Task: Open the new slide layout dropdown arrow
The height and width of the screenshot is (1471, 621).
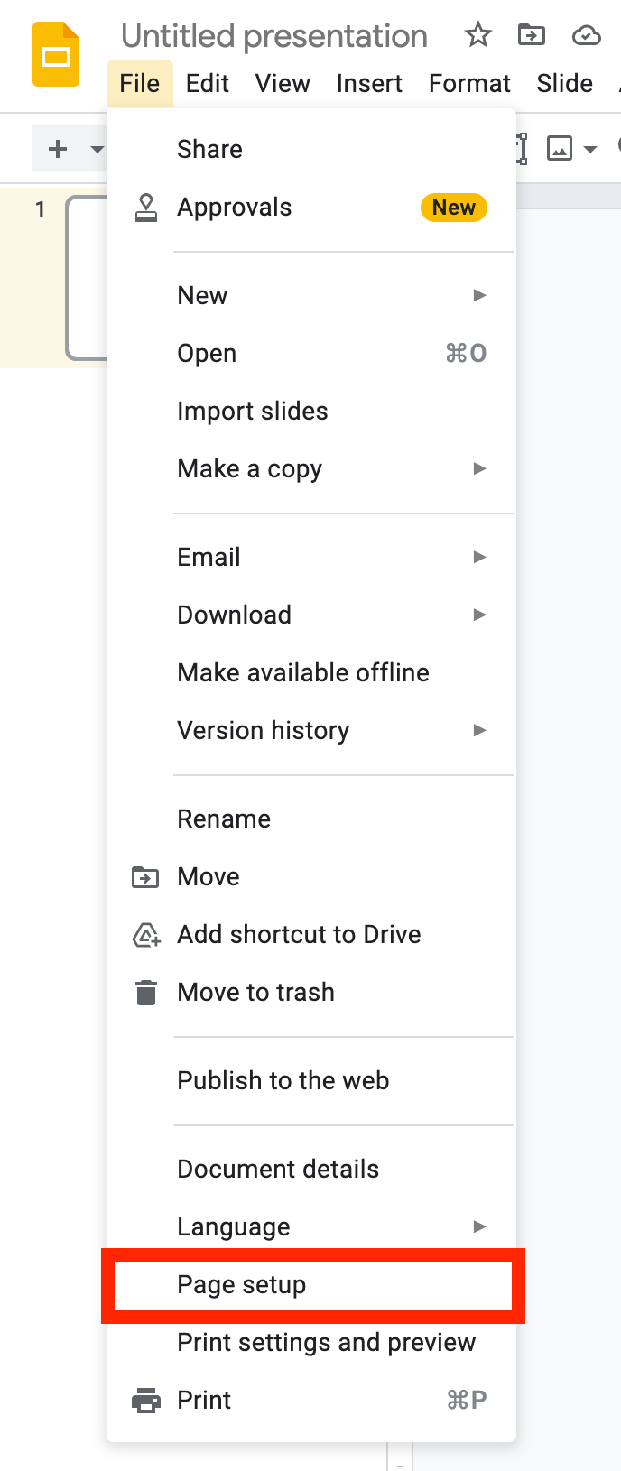Action: point(97,149)
